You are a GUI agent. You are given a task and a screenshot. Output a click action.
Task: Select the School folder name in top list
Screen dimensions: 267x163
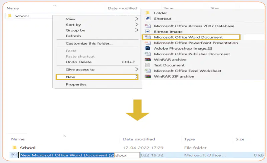pos(21,16)
